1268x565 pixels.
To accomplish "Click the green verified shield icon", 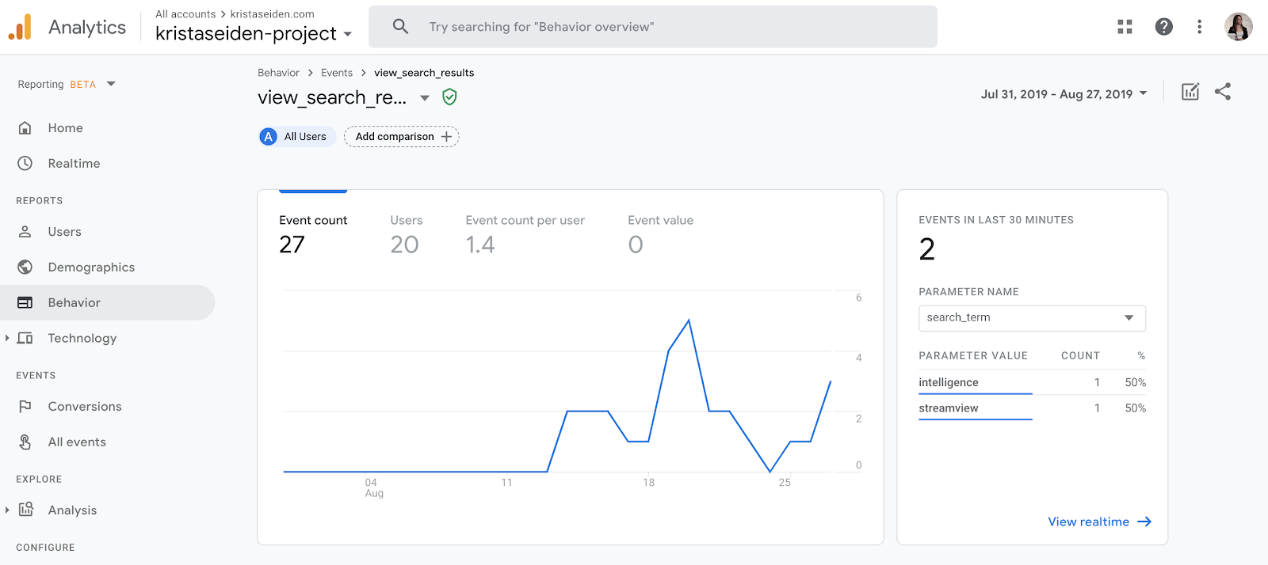I will point(449,97).
